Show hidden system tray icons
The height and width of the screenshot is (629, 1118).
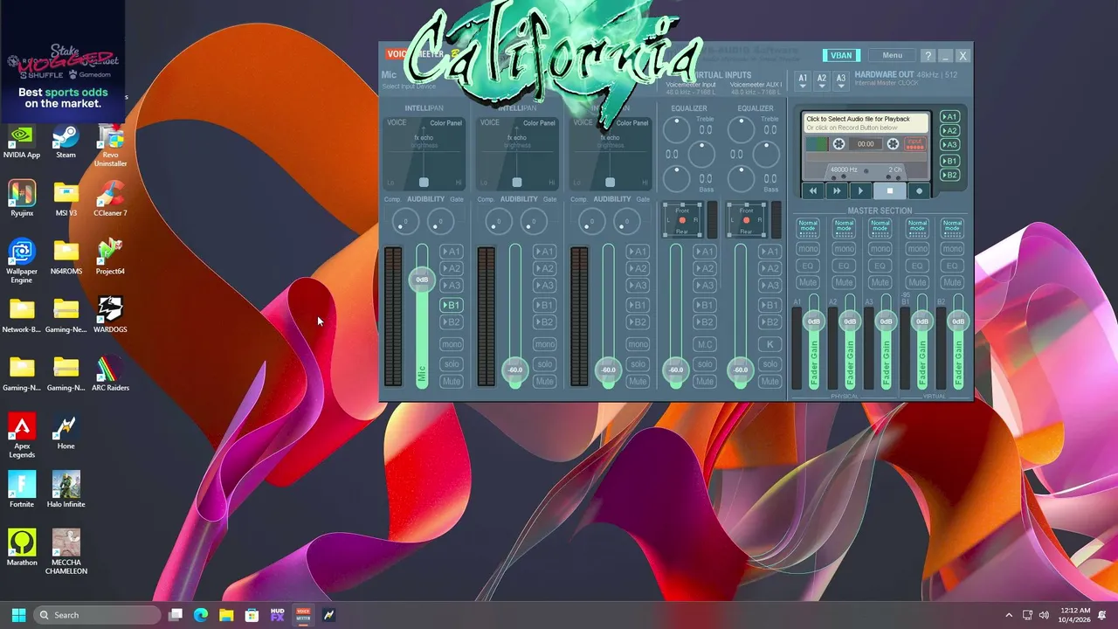1009,615
